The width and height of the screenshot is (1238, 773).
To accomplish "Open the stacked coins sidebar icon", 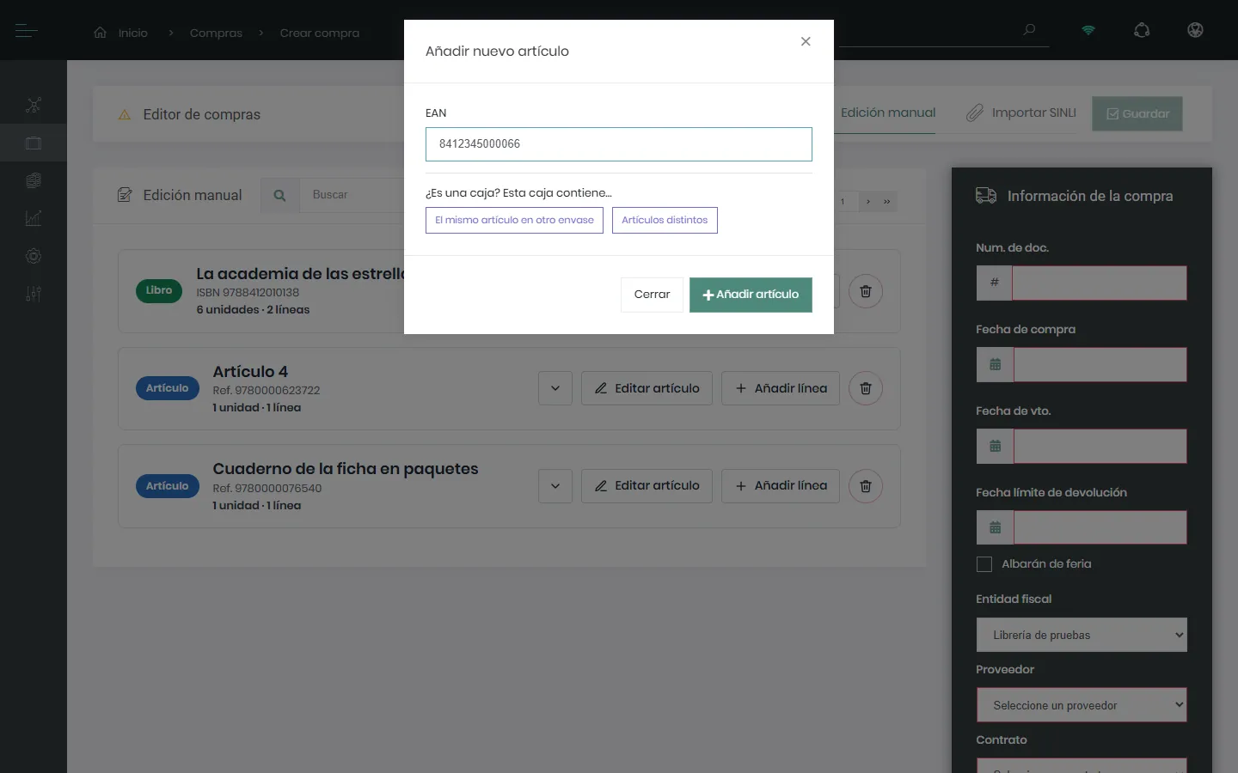I will 34,180.
